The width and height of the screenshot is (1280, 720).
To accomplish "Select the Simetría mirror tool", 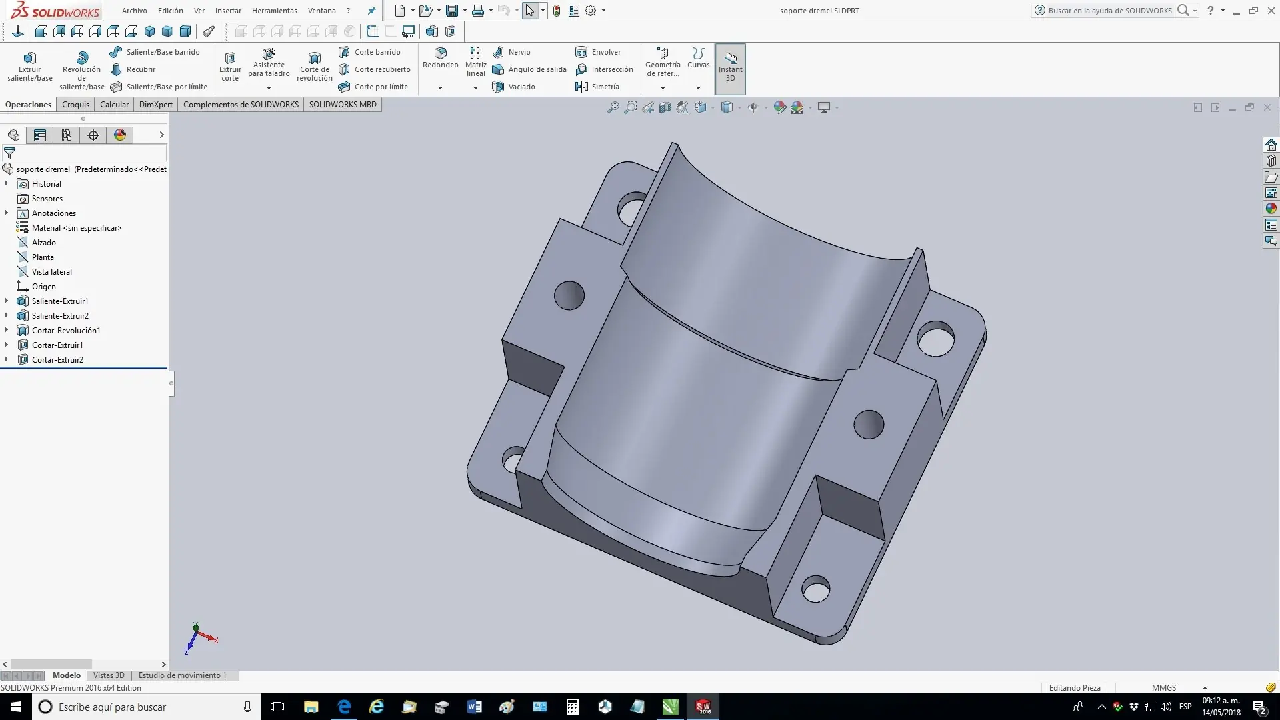I will coord(597,87).
